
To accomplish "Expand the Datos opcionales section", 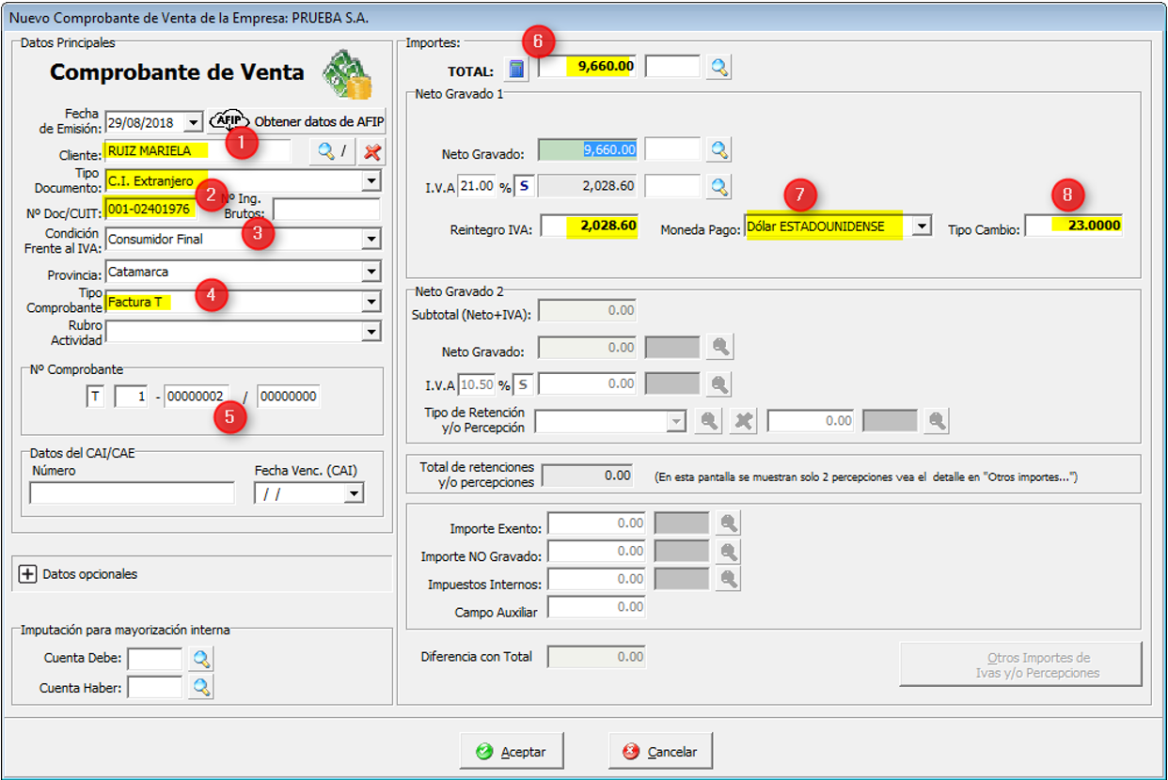I will (28, 573).
